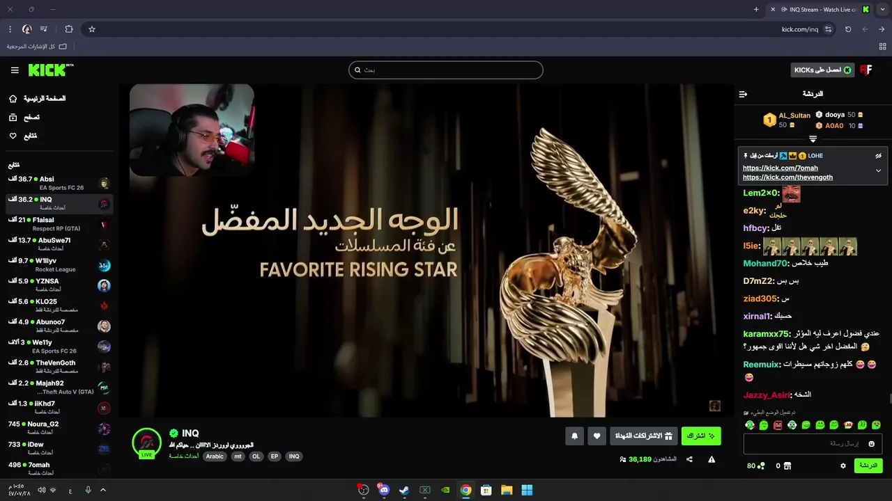Open AbuSwe7l channel in sidebar

59,244
